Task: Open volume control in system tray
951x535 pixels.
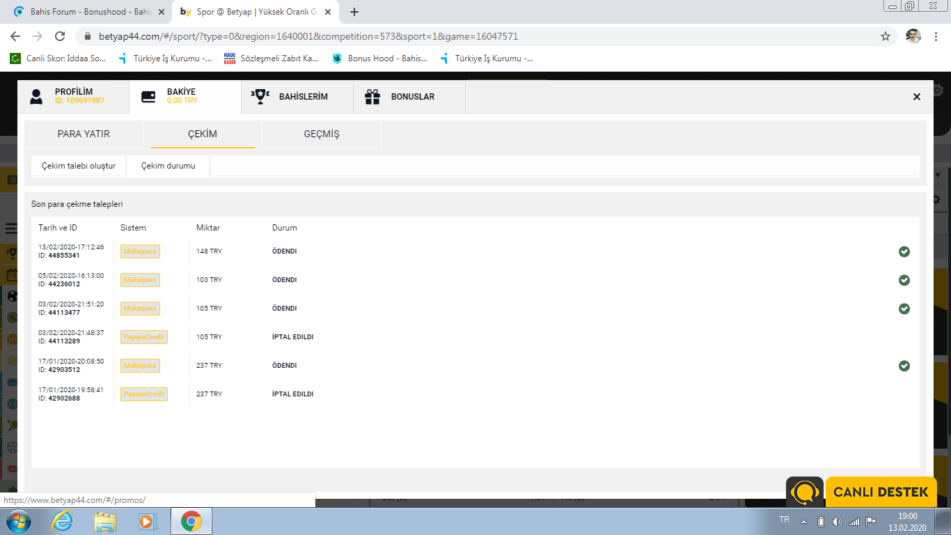Action: 837,522
